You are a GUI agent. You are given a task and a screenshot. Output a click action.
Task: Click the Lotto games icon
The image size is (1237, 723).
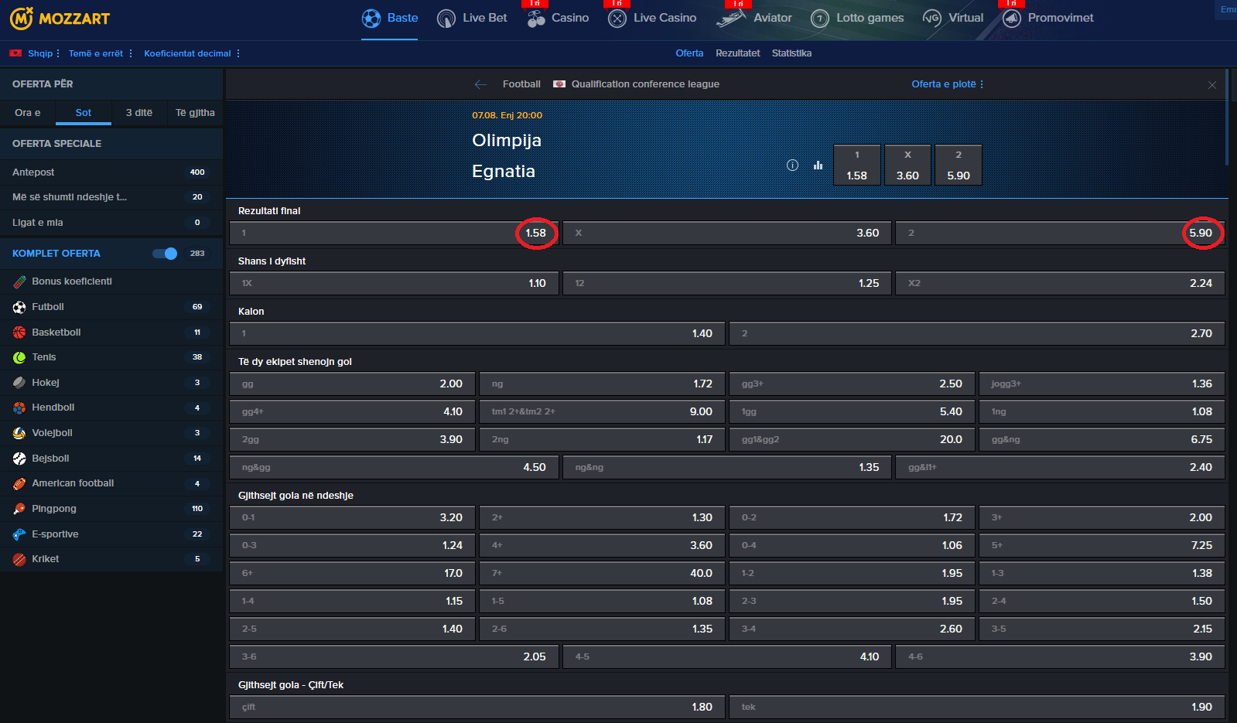[820, 19]
